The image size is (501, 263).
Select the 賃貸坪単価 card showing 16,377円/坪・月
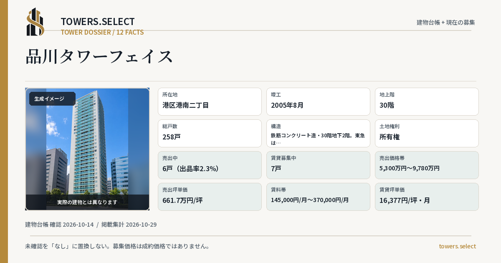pyautogui.click(x=427, y=197)
